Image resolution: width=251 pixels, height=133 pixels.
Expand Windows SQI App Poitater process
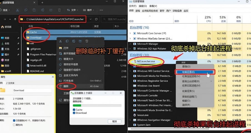(130, 49)
